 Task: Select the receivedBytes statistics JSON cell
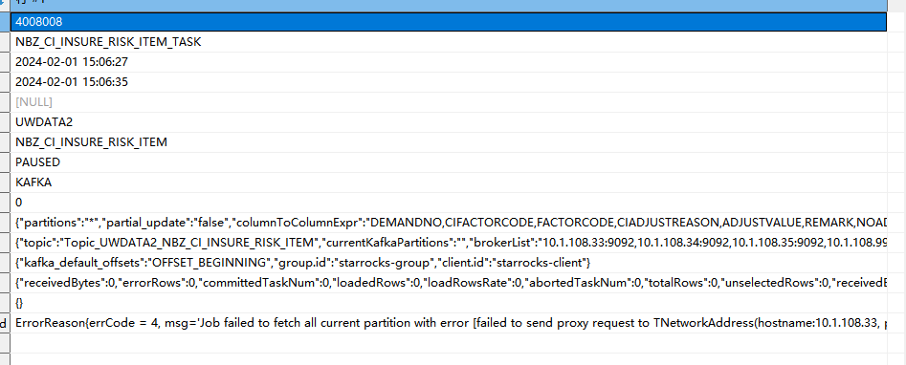coord(449,283)
